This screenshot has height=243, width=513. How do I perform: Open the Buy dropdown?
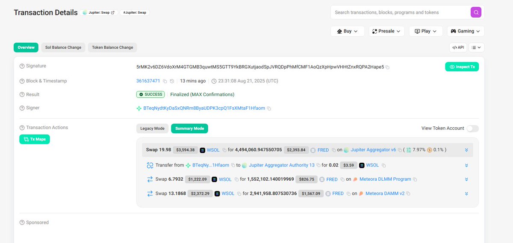347,31
